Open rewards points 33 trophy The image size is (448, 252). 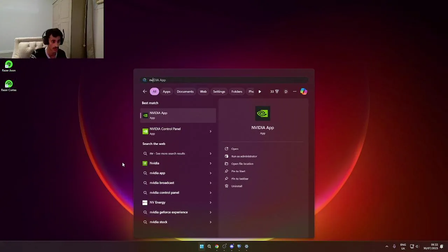click(x=274, y=91)
